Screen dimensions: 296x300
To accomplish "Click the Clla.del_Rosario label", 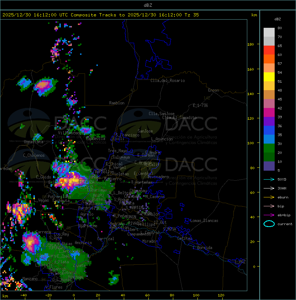I will pyautogui.click(x=168, y=81).
